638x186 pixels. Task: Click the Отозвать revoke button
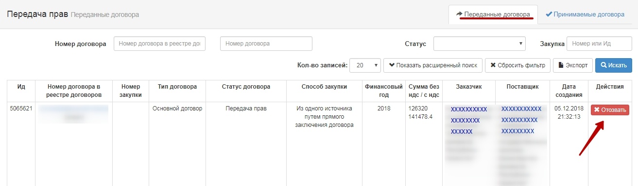click(610, 110)
